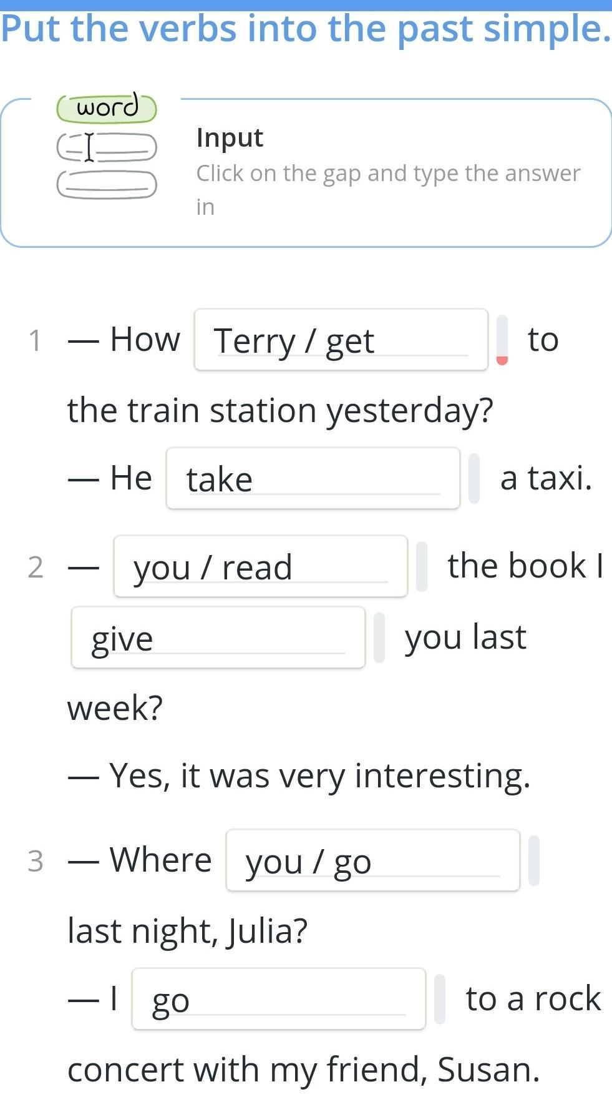612x1107 pixels.
Task: Click the green 'word' label icon
Action: click(x=107, y=107)
